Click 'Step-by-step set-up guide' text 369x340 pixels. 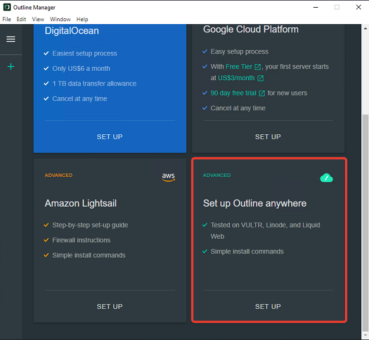pyautogui.click(x=90, y=225)
